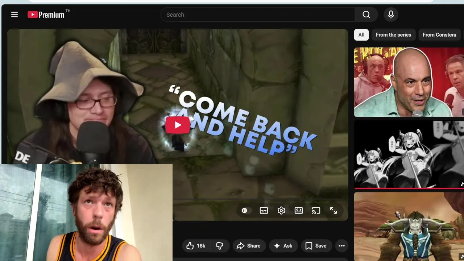
Task: Save video to a playlist
Action: pyautogui.click(x=316, y=246)
